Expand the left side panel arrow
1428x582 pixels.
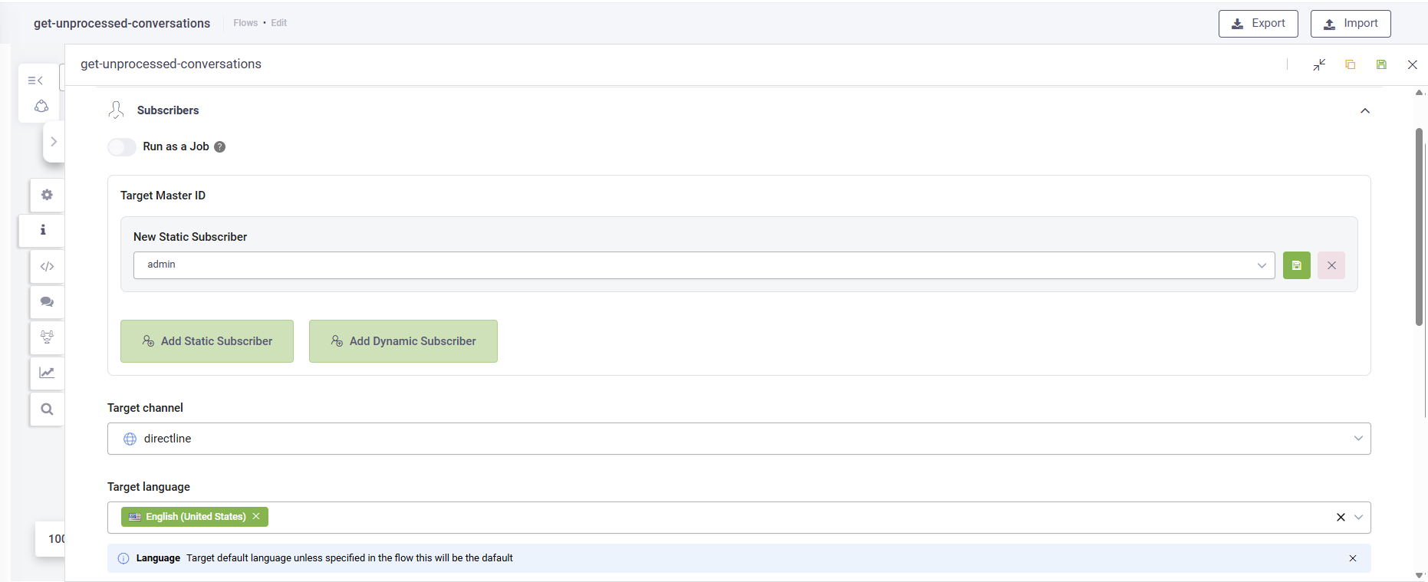click(54, 142)
